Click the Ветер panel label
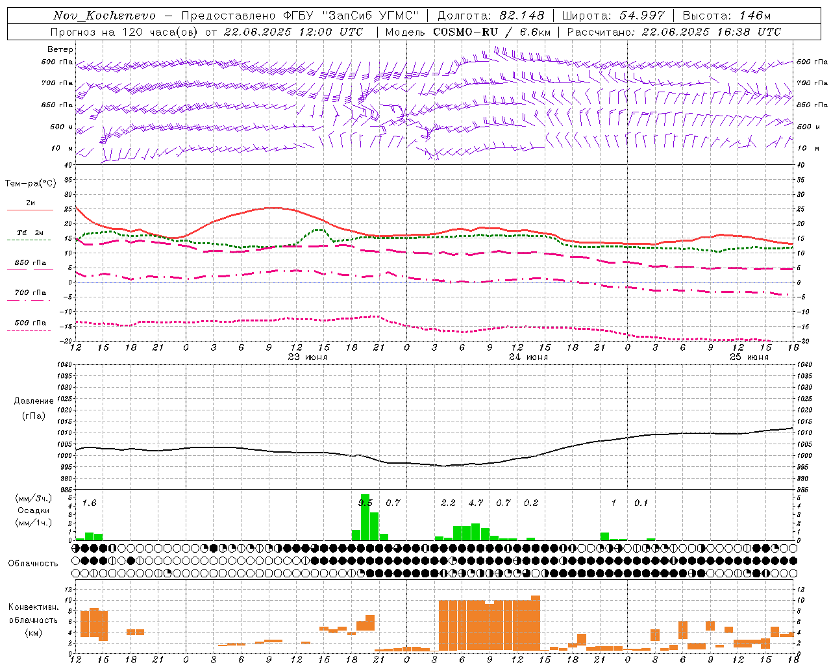This screenshot has height=665, width=831. pyautogui.click(x=60, y=49)
